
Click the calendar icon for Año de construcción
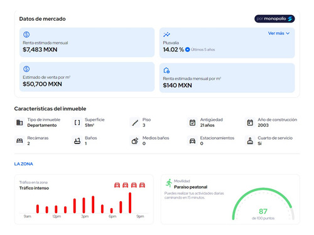250,122
